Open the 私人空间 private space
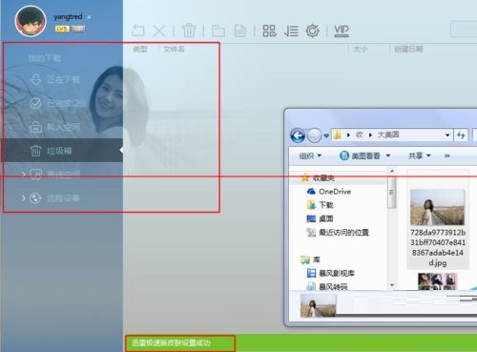The image size is (477, 352). 62,127
